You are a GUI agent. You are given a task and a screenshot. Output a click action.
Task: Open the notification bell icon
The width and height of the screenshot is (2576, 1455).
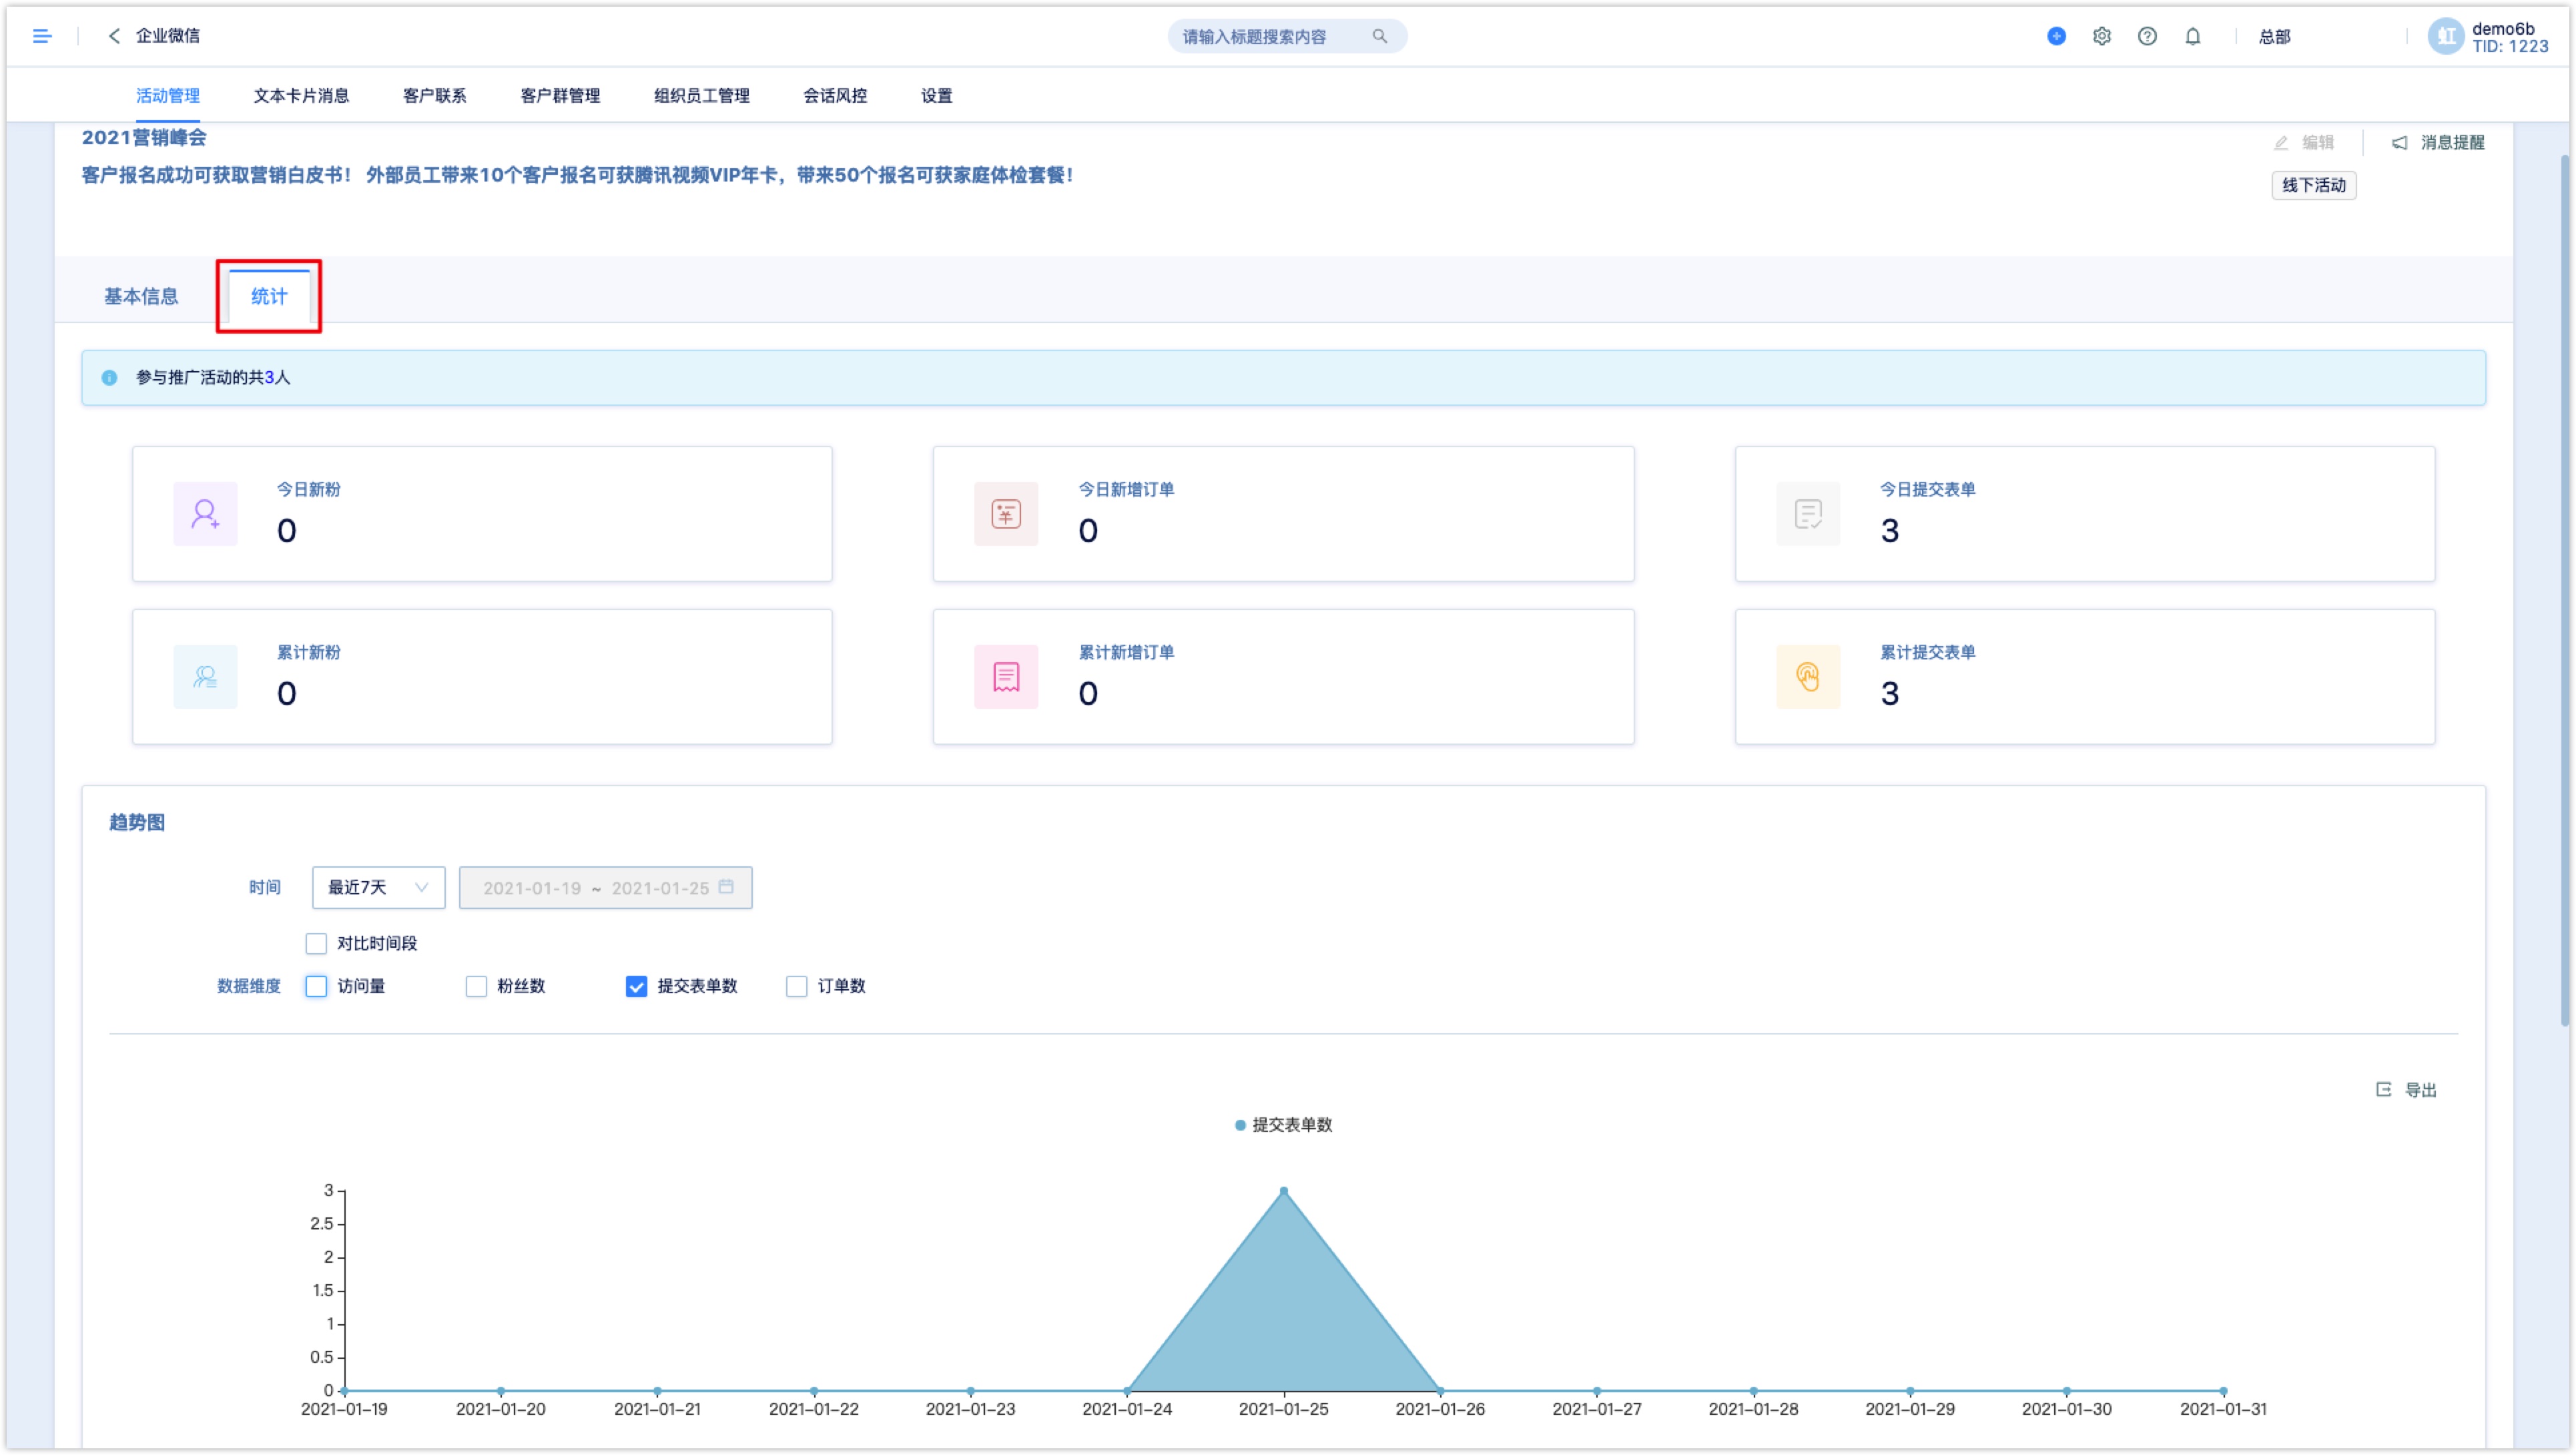2192,36
